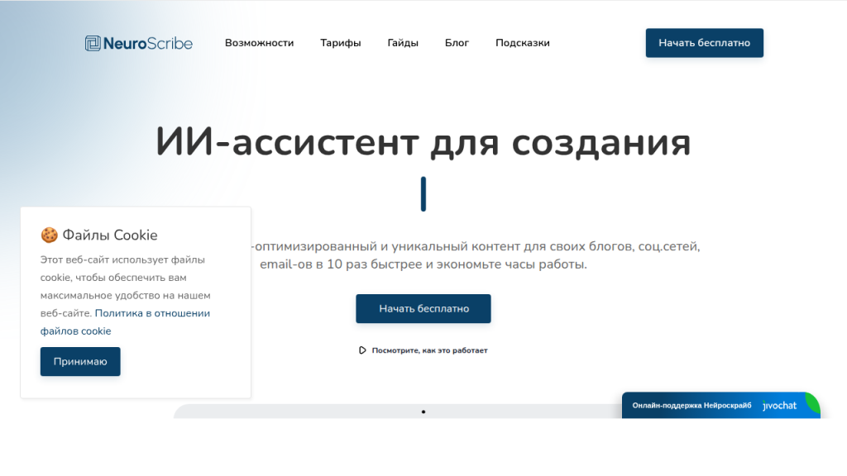Navigate to Блог
847x476 pixels.
457,43
